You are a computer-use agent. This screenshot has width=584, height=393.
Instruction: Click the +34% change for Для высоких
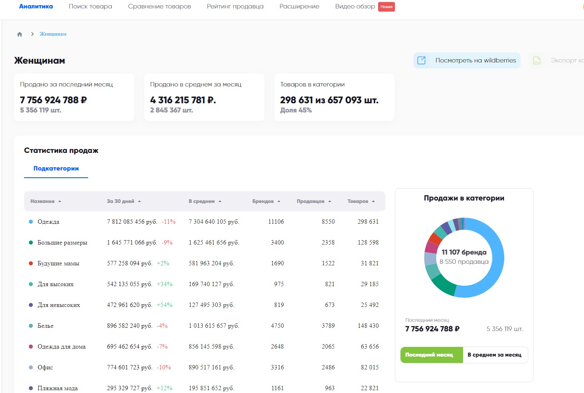coord(165,284)
